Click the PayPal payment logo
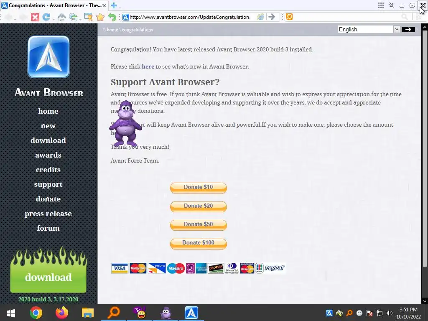The image size is (428, 321). coord(275,268)
